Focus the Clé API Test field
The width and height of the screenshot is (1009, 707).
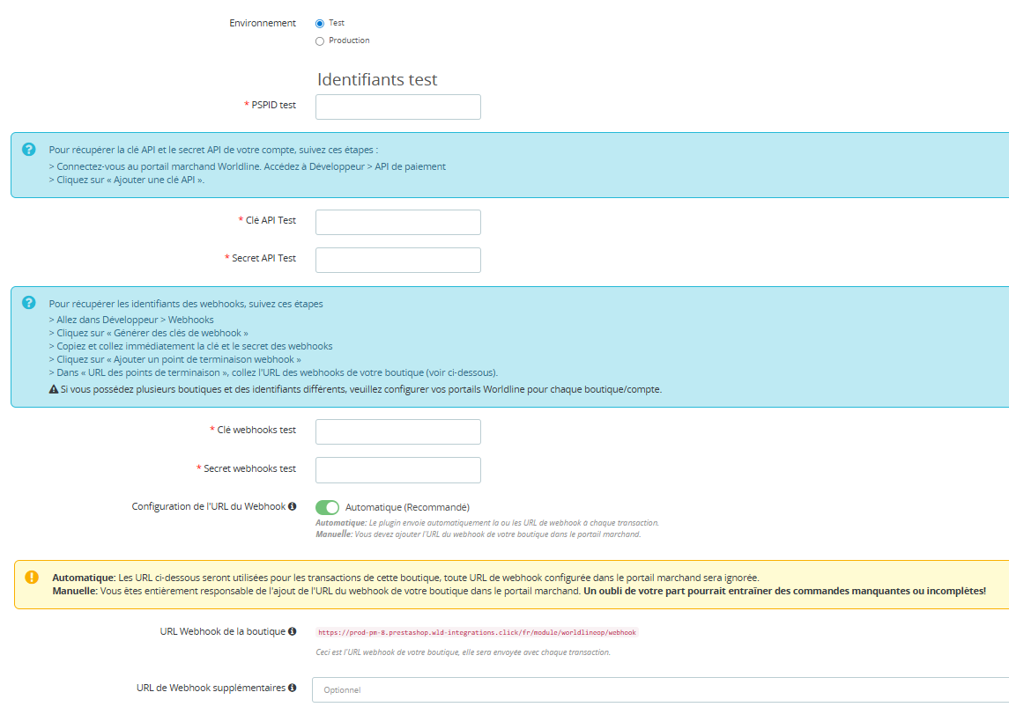pos(397,222)
